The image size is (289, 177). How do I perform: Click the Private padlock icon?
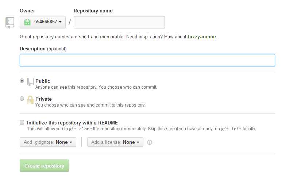click(30, 100)
